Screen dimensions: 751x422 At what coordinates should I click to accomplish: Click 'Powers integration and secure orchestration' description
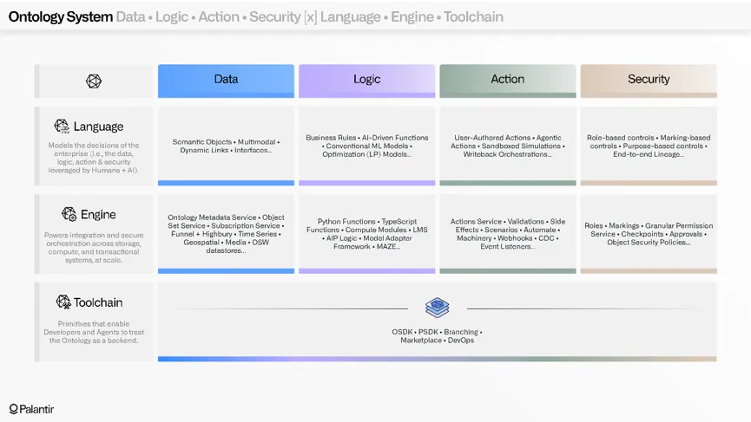[94, 248]
